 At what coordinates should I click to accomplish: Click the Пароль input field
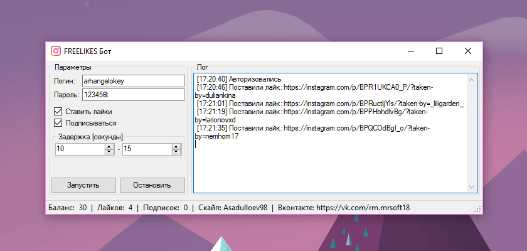tap(133, 95)
